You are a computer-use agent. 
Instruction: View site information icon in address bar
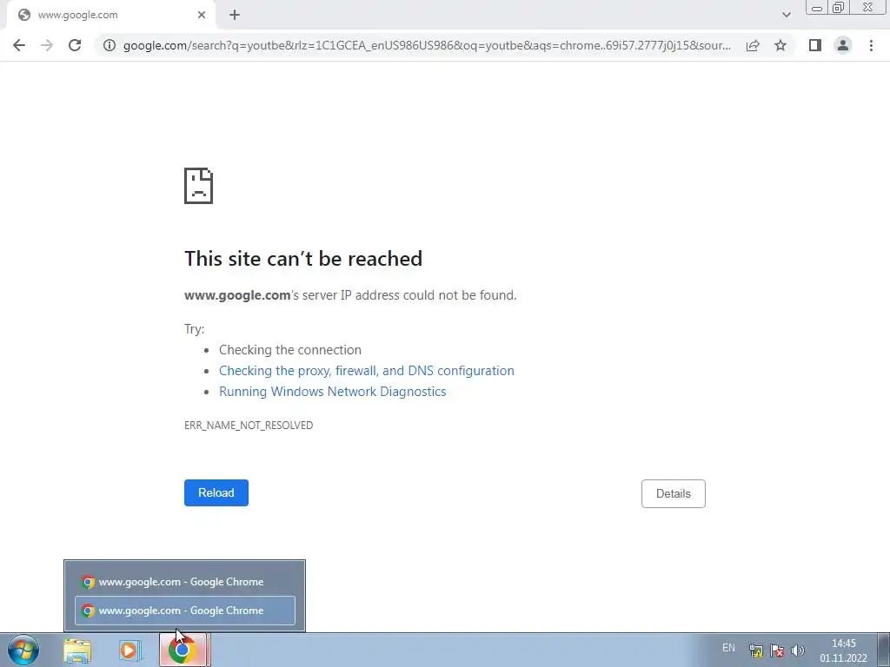tap(110, 45)
